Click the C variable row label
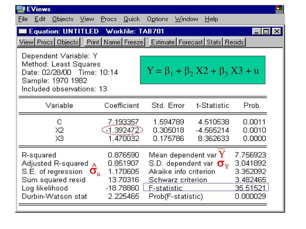This screenshot has width=306, height=229. tap(59, 122)
